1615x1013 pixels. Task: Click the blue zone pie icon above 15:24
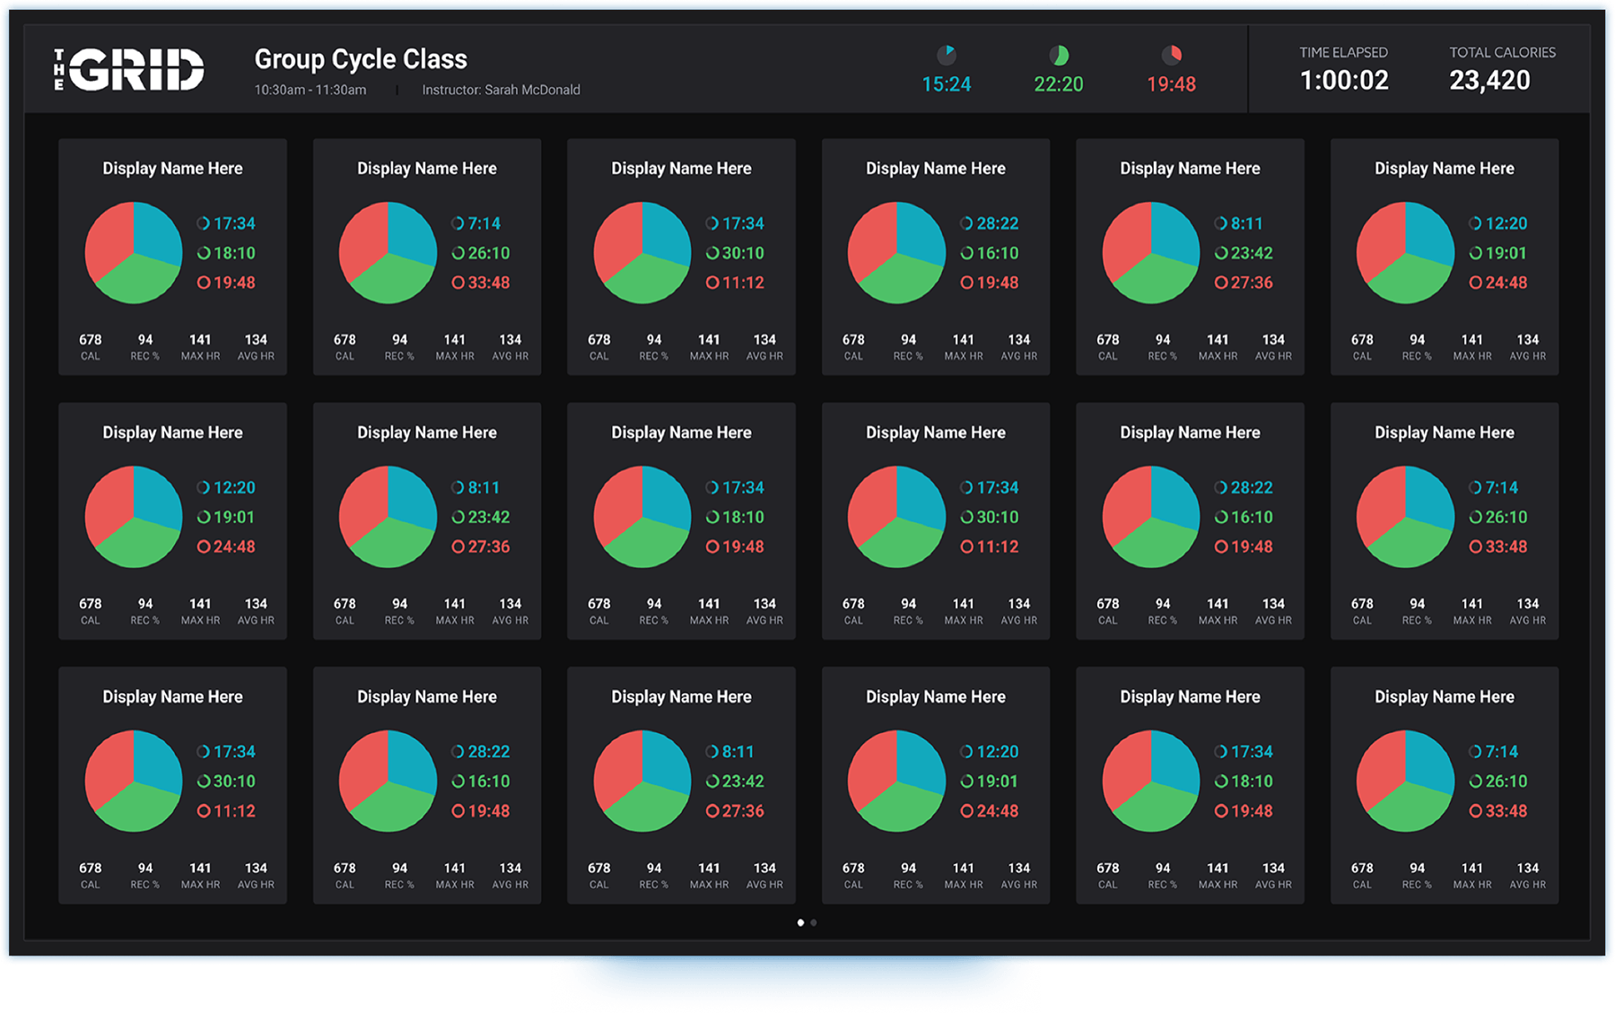(947, 56)
